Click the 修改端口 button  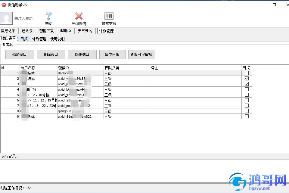pos(82,54)
